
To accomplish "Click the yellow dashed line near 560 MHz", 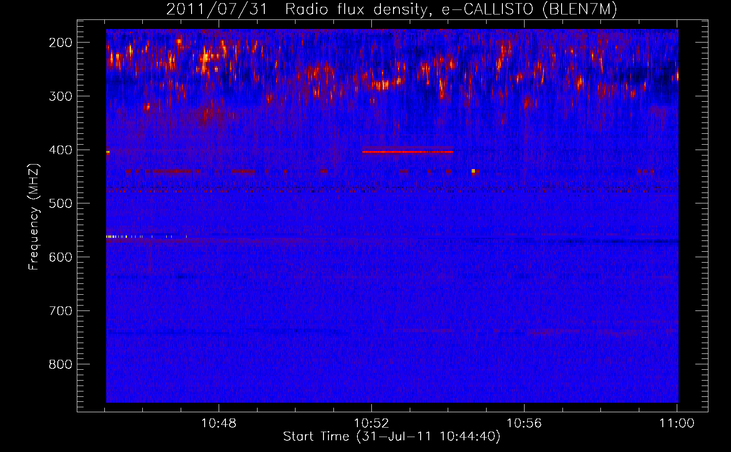I will pyautogui.click(x=146, y=236).
